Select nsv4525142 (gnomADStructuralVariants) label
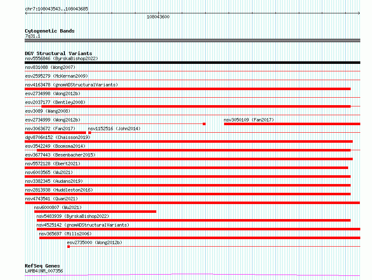Image resolution: width=372 pixels, height=280 pixels. [x=83, y=225]
